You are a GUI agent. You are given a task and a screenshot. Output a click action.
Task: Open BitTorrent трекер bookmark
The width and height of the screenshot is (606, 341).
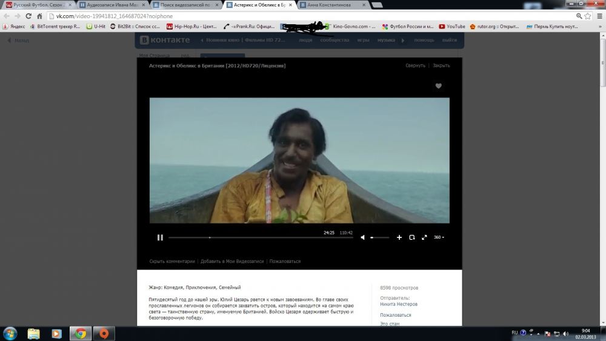[55, 27]
